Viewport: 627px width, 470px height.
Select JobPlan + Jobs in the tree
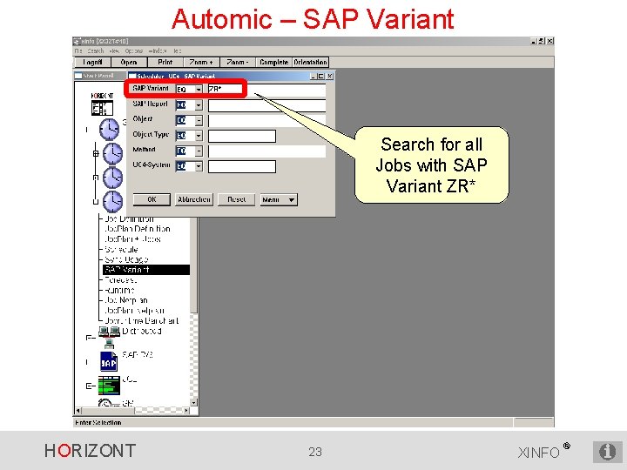(132, 239)
